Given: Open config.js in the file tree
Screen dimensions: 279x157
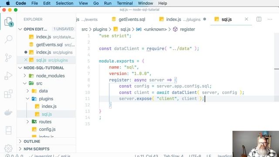Looking at the screenshot, I should coord(46,129).
